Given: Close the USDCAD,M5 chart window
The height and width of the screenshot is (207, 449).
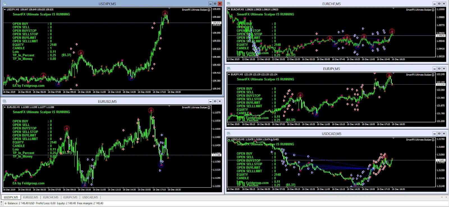Looking at the screenshot, I should pyautogui.click(x=444, y=134).
